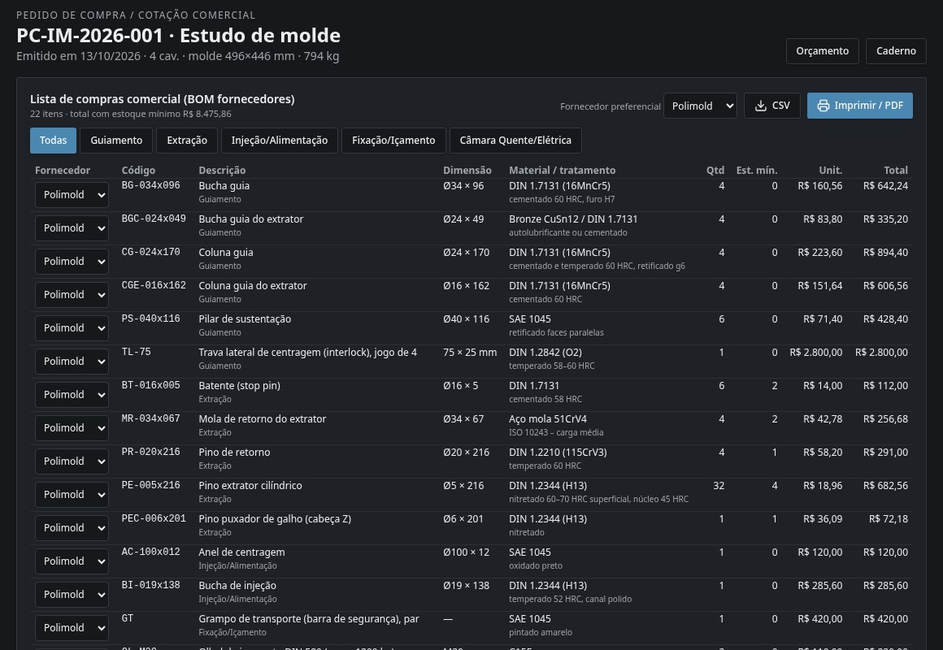This screenshot has width=943, height=650.
Task: Click material Bronze CuSn12 / DIN 1.7131
Action: [x=573, y=219]
